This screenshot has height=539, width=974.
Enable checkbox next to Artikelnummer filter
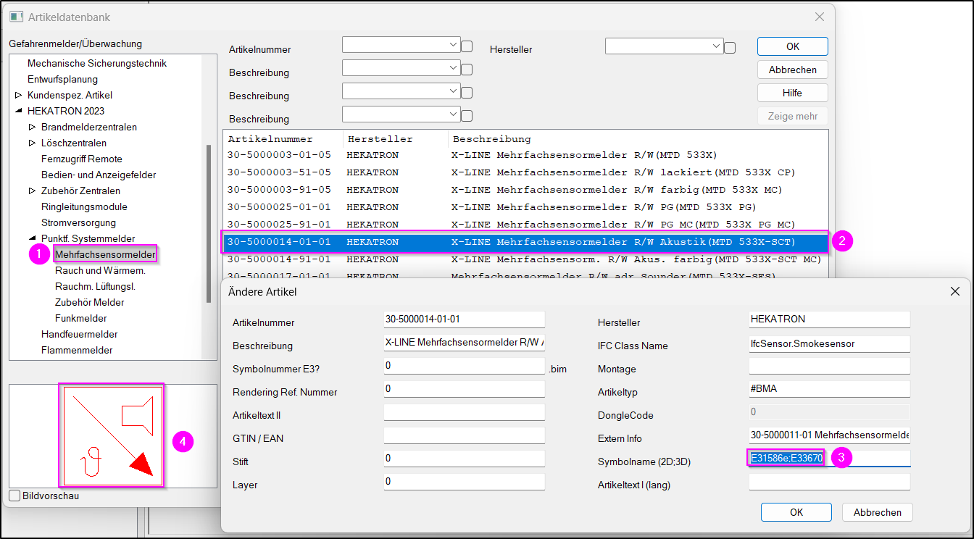(467, 46)
